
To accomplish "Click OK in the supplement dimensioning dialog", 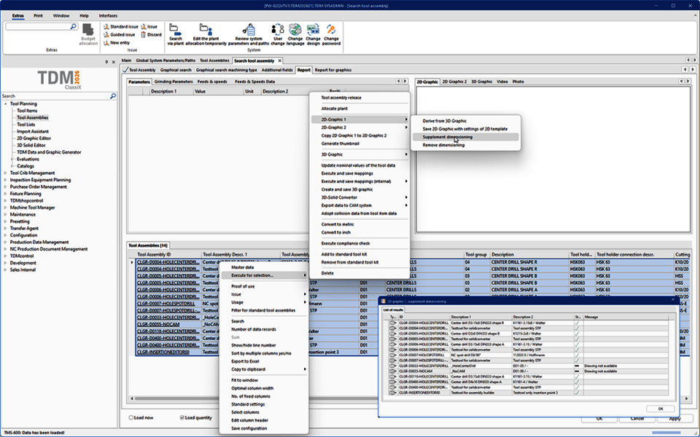I will (x=660, y=409).
